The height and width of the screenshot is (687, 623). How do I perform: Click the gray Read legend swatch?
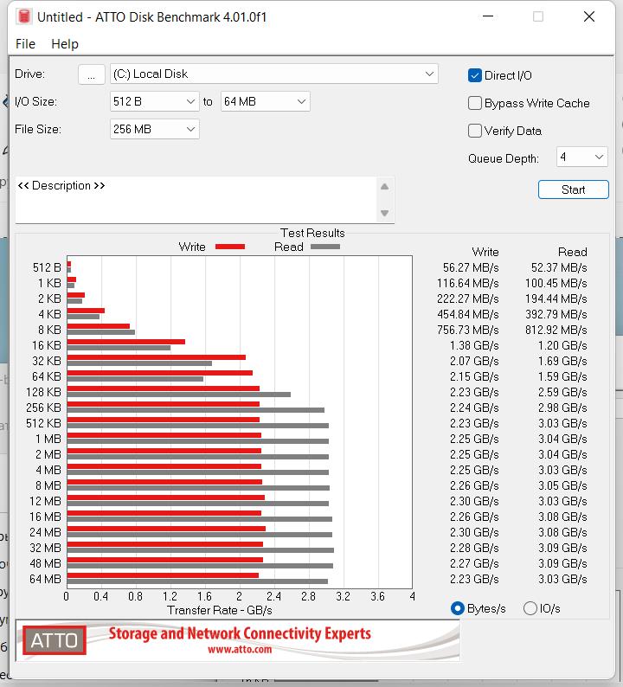pos(325,247)
